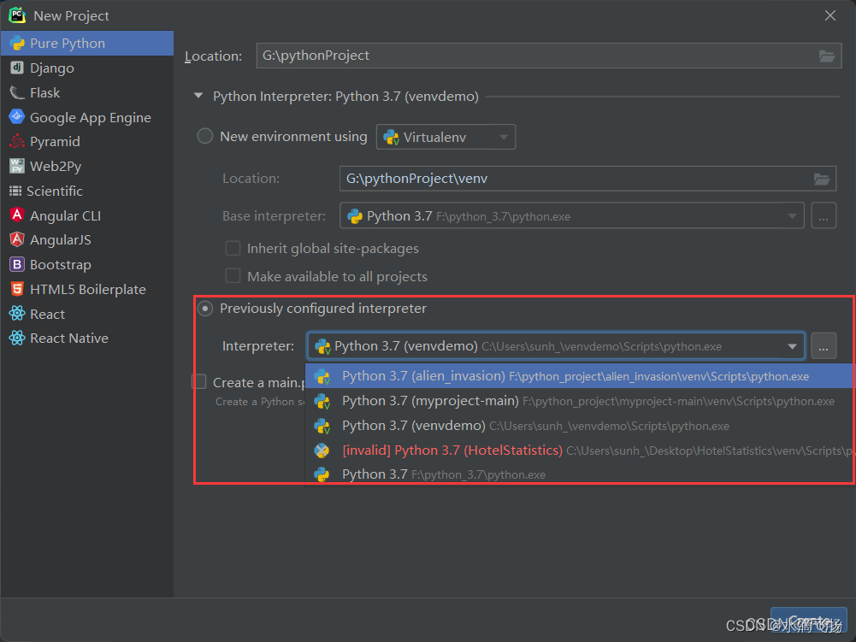The width and height of the screenshot is (856, 642).
Task: Click the ellipsis button beside Interpreter
Action: [824, 346]
